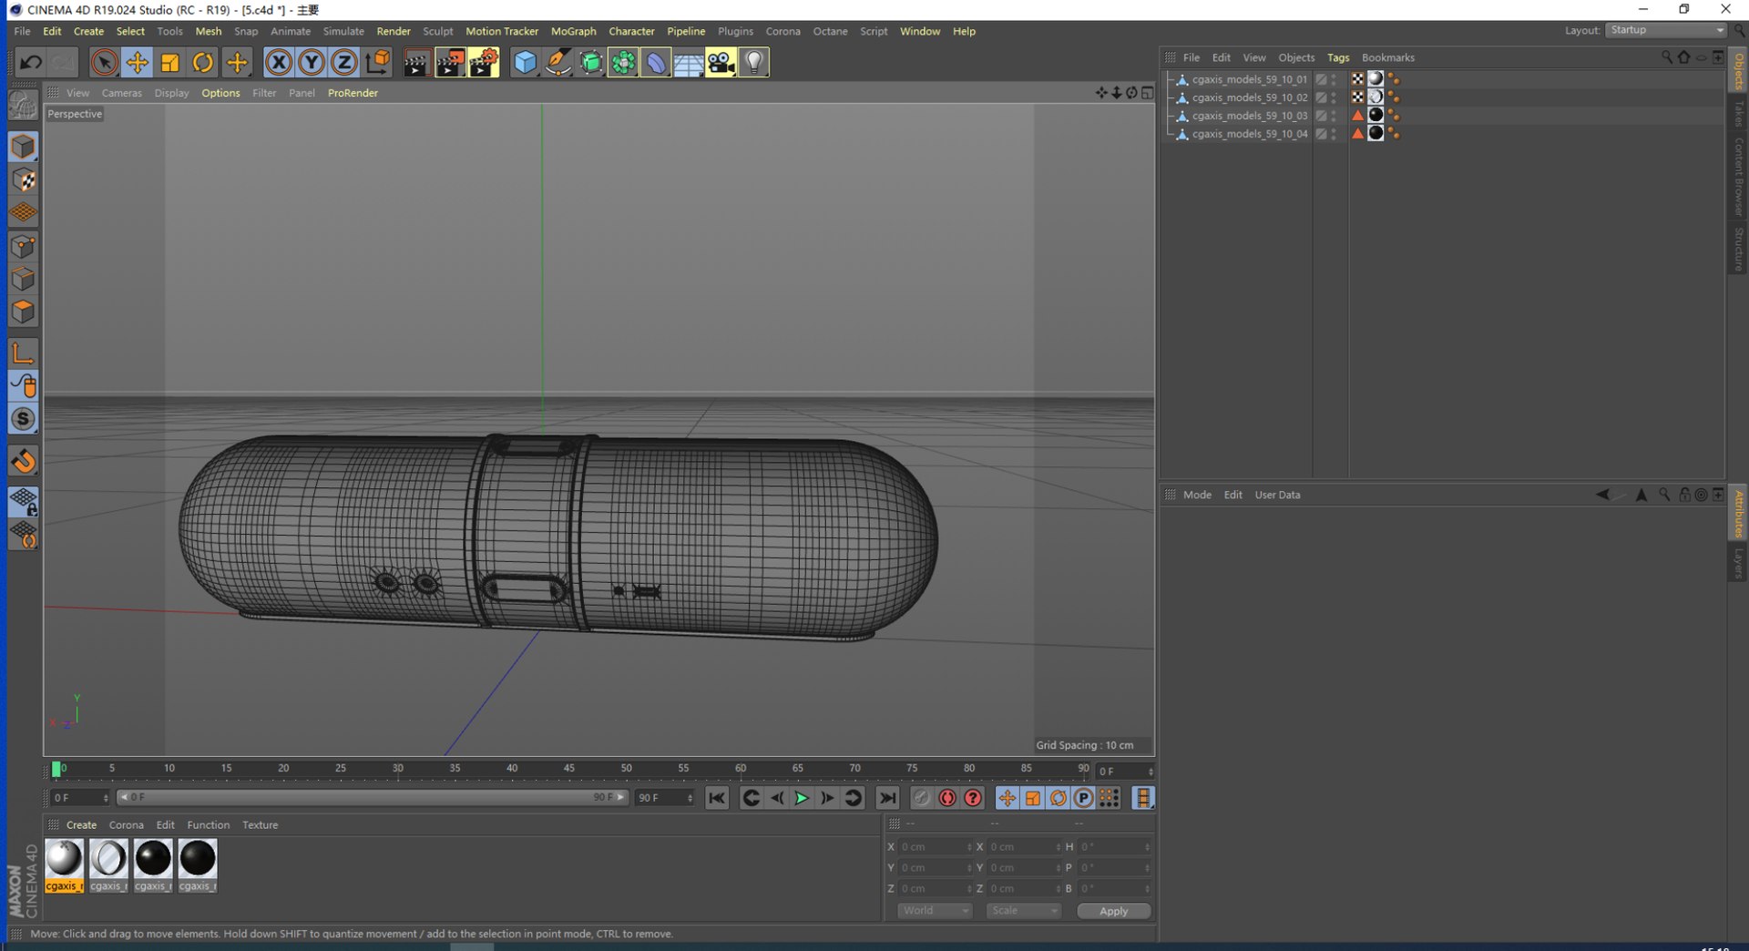The width and height of the screenshot is (1749, 951).
Task: Click the Camera object icon
Action: click(x=721, y=63)
